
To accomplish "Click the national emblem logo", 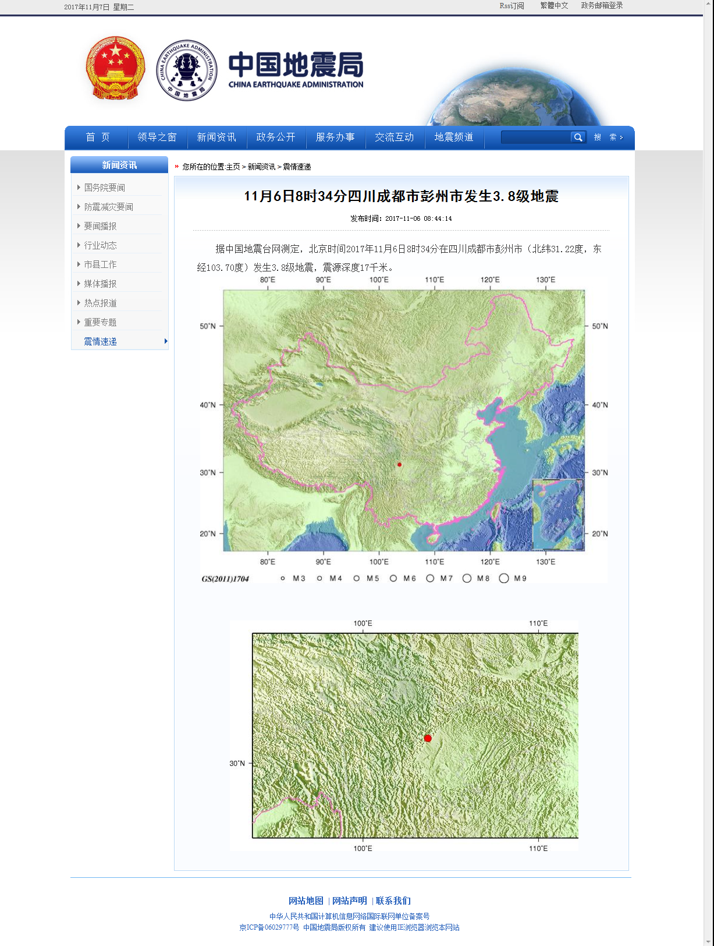I will (115, 69).
